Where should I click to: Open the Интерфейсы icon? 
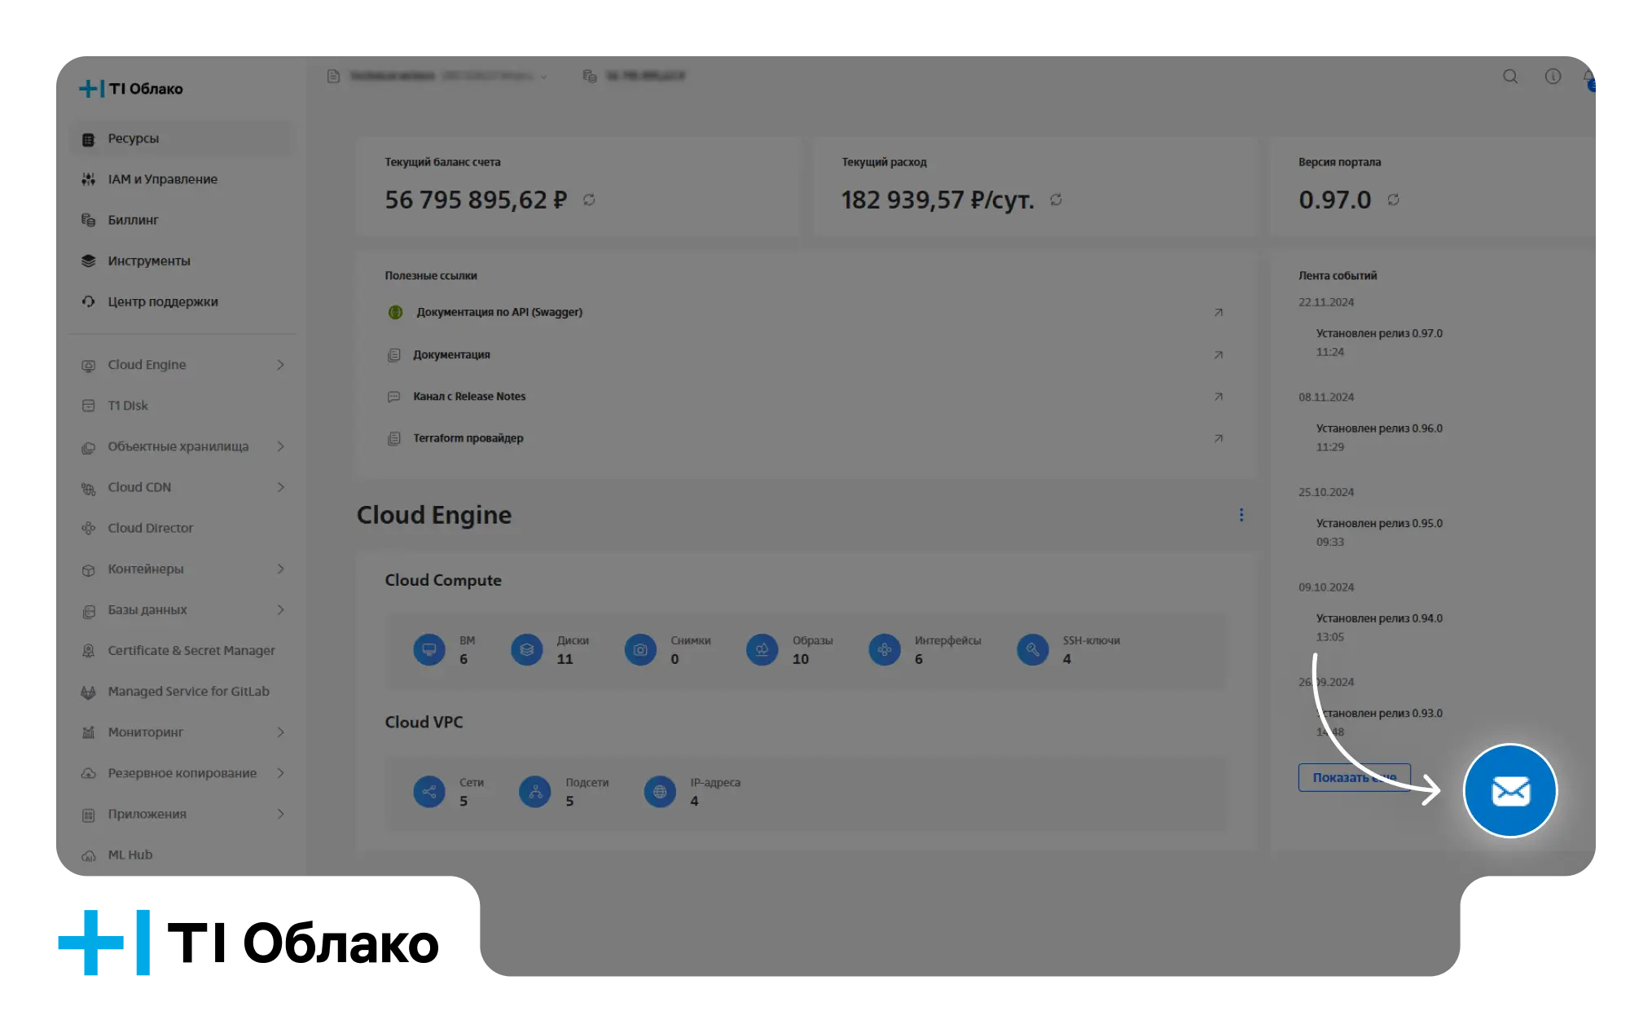pos(885,650)
